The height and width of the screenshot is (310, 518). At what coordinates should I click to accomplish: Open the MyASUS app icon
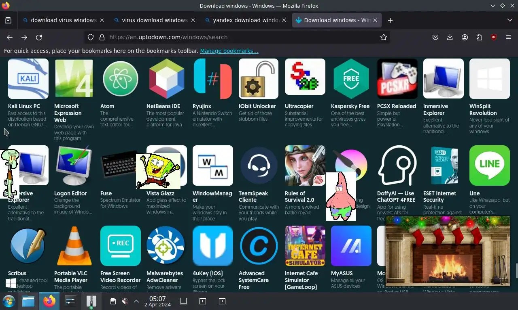coord(351,246)
